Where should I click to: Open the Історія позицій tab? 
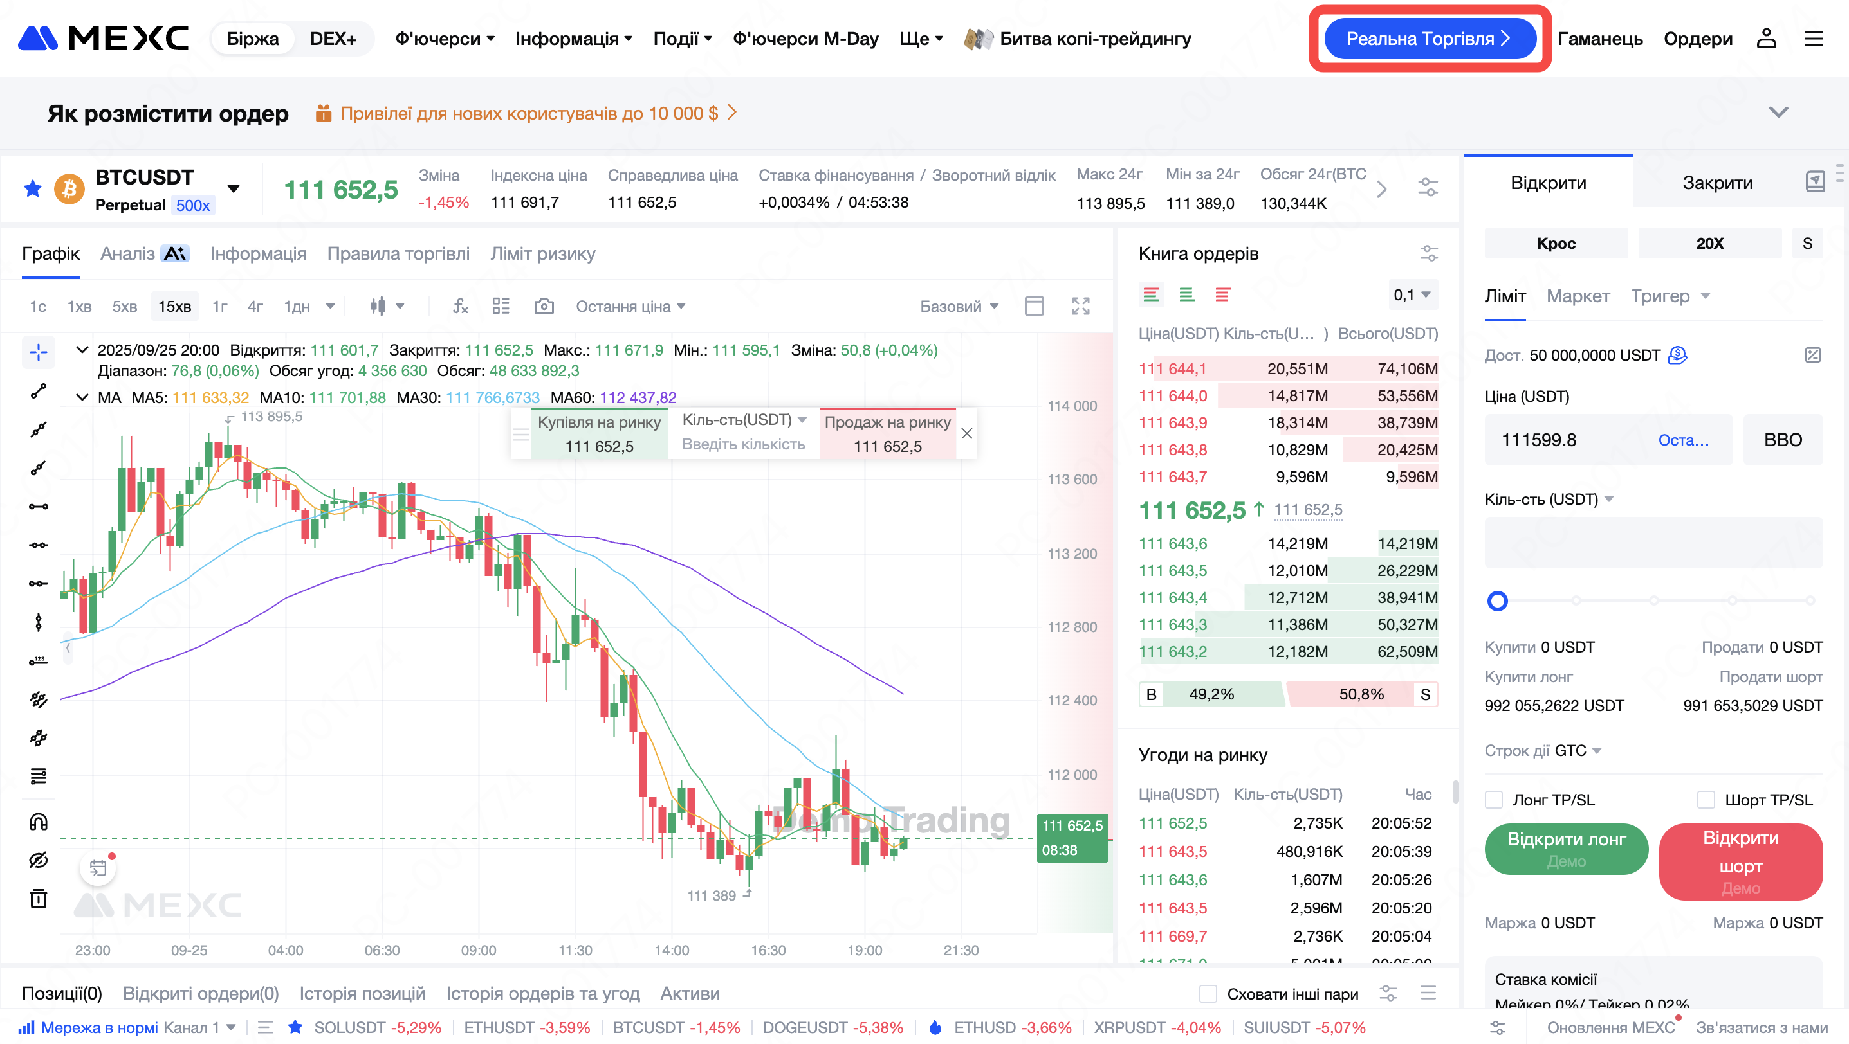click(x=362, y=993)
